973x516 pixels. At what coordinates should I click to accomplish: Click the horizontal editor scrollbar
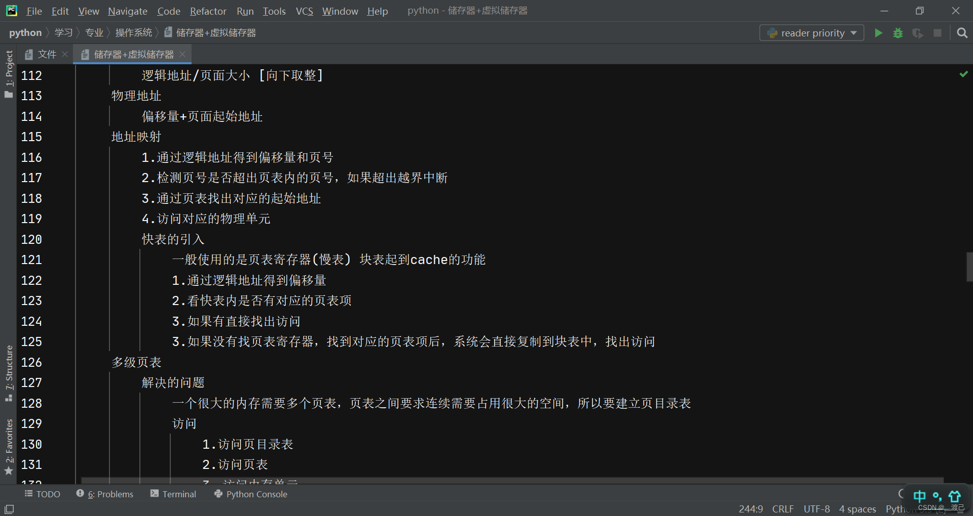click(512, 480)
